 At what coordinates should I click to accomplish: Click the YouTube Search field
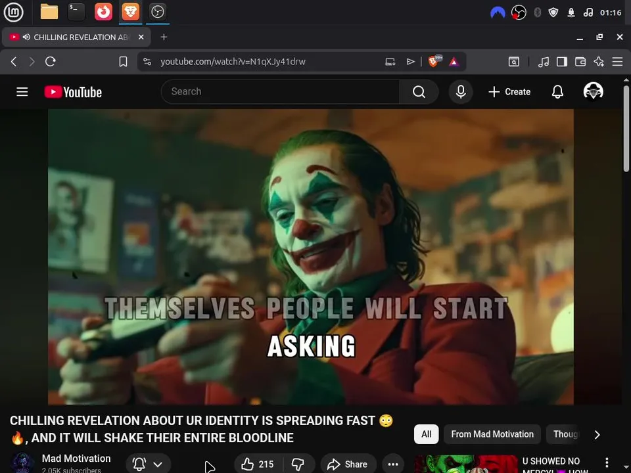click(x=280, y=92)
